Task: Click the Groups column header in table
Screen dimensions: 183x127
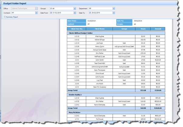Action: pyautogui.click(x=124, y=29)
